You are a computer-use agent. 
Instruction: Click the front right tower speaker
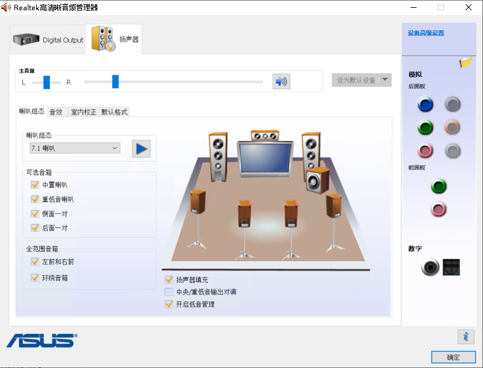pos(311,151)
